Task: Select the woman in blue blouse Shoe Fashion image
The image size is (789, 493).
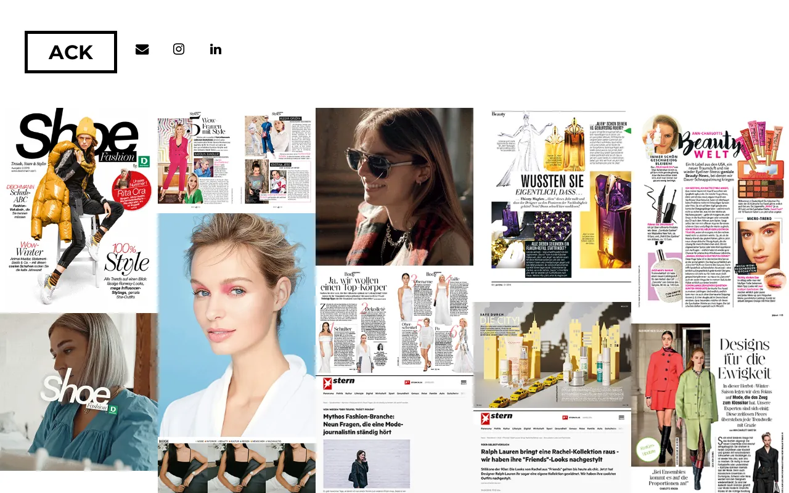Action: (79, 392)
